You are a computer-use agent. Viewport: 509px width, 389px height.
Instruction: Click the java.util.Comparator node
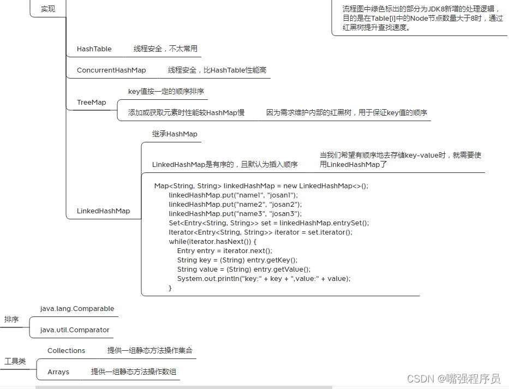(x=75, y=330)
